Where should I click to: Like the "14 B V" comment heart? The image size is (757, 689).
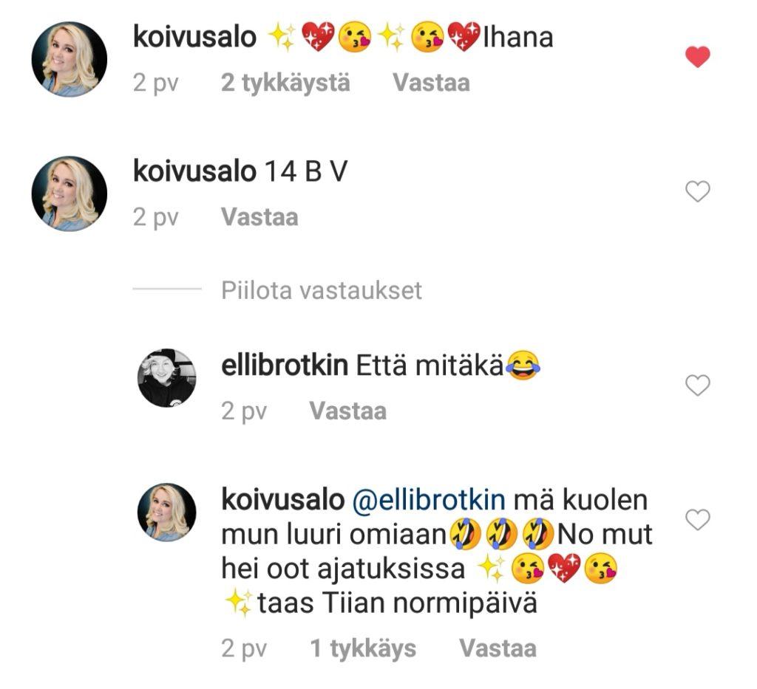point(698,191)
